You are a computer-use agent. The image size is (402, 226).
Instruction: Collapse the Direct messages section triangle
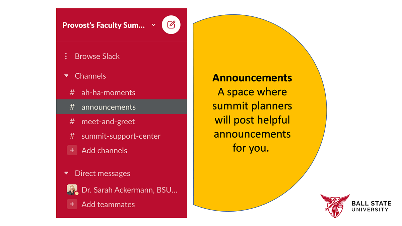66,173
